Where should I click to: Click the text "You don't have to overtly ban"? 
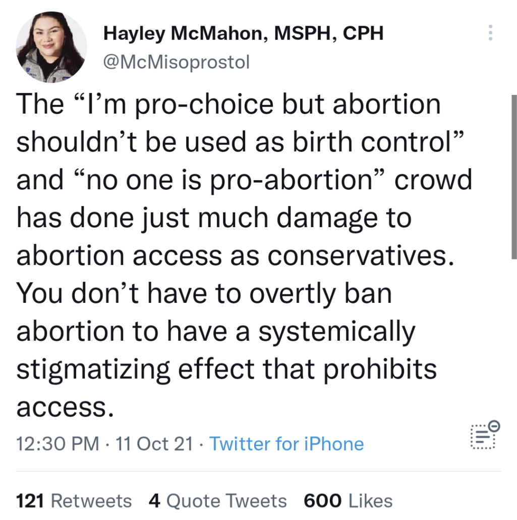[x=204, y=294]
